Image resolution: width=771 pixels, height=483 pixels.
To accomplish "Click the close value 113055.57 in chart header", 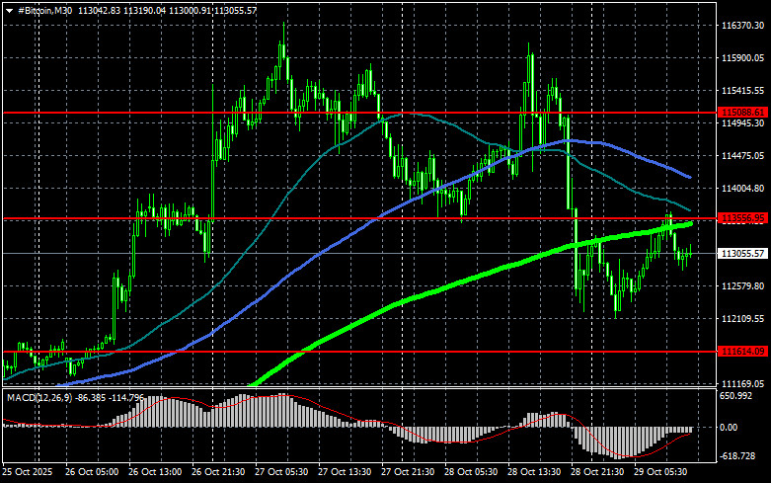I will click(x=235, y=10).
